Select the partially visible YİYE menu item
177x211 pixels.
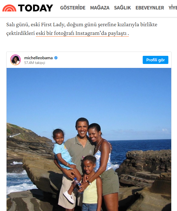tap(173, 8)
